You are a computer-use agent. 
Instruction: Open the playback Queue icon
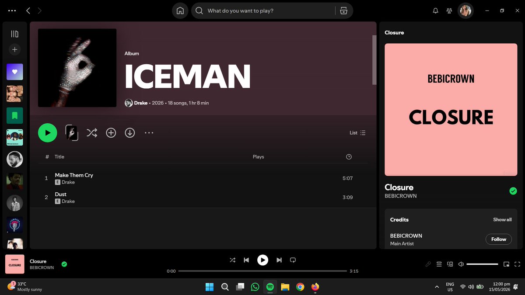click(x=439, y=264)
